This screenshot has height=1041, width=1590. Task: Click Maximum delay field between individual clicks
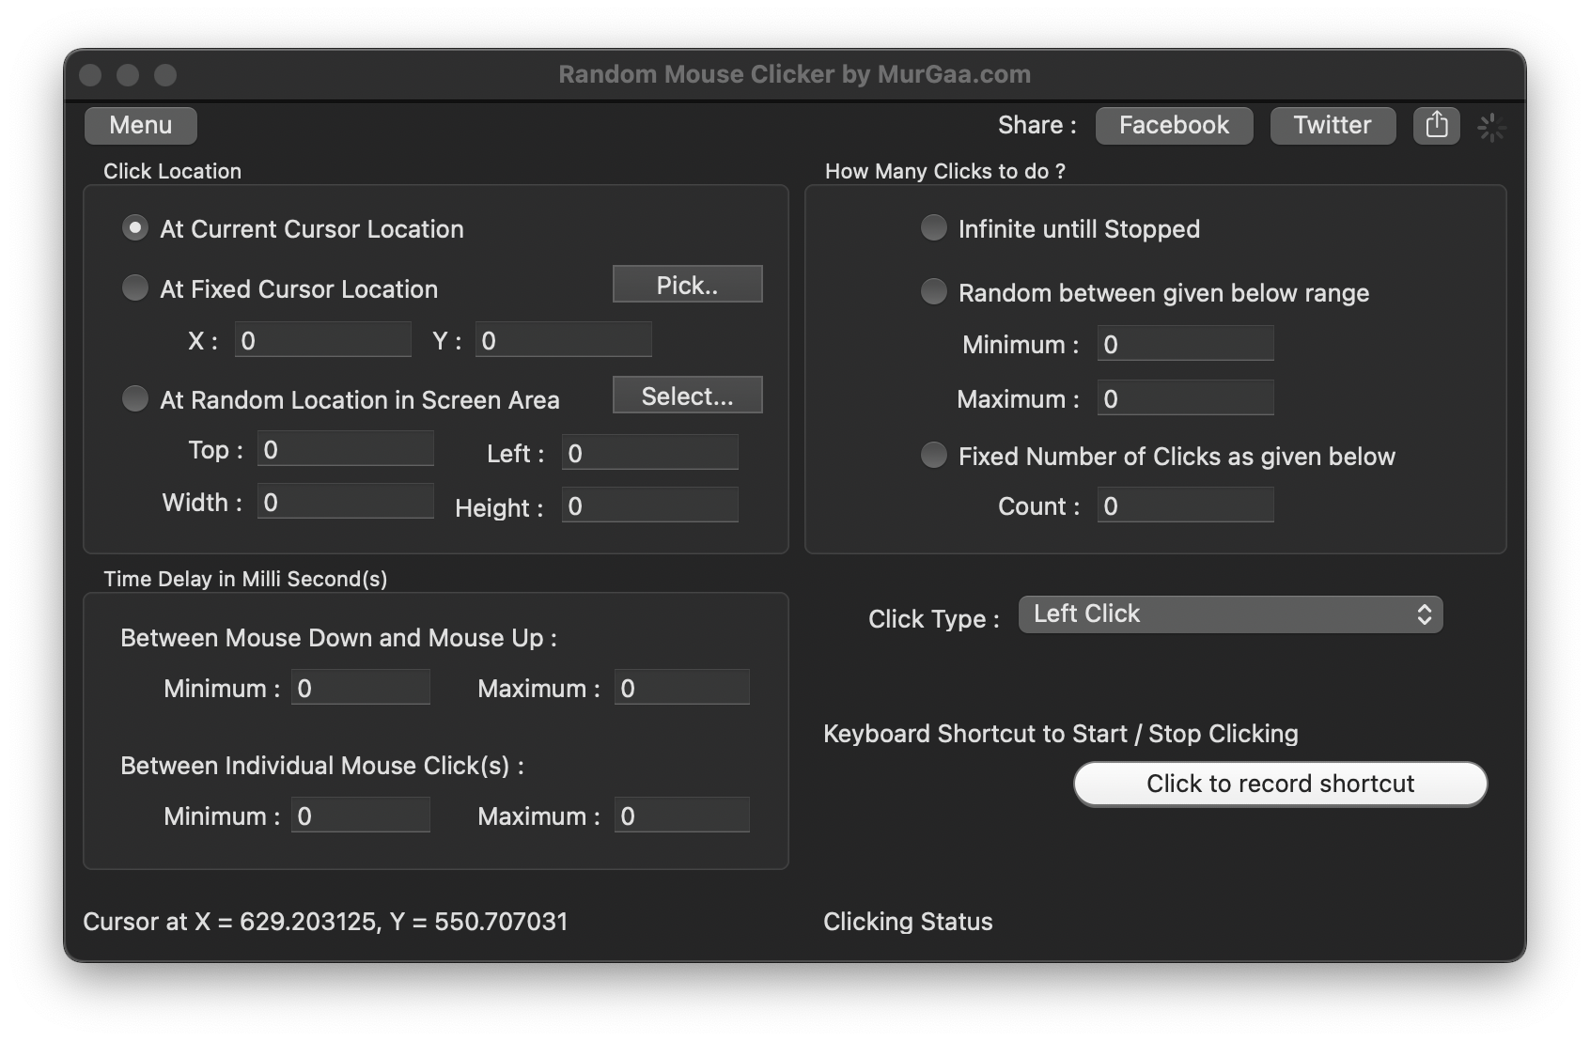pos(680,814)
